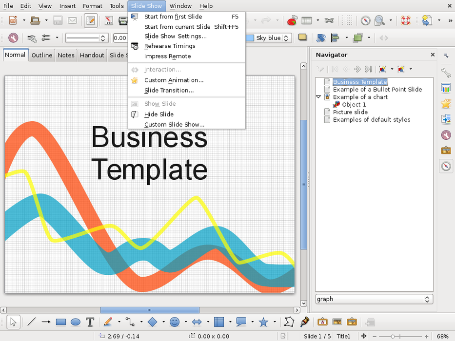Image resolution: width=455 pixels, height=341 pixels.
Task: Click the Text tool icon
Action: pyautogui.click(x=90, y=322)
